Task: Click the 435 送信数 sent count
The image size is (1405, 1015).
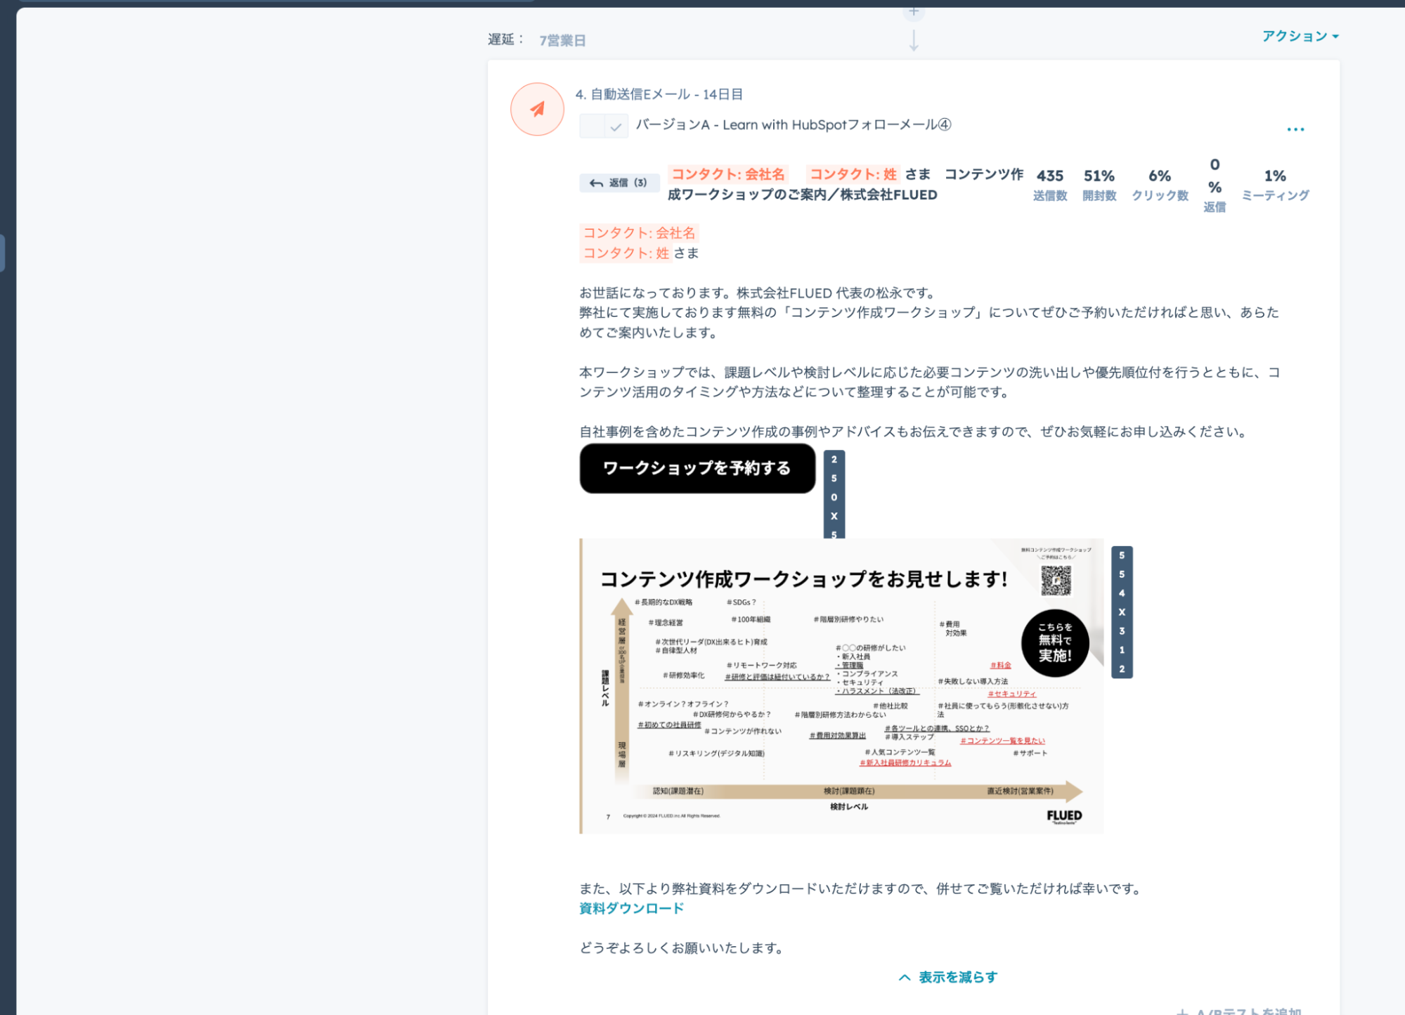Action: [1049, 184]
